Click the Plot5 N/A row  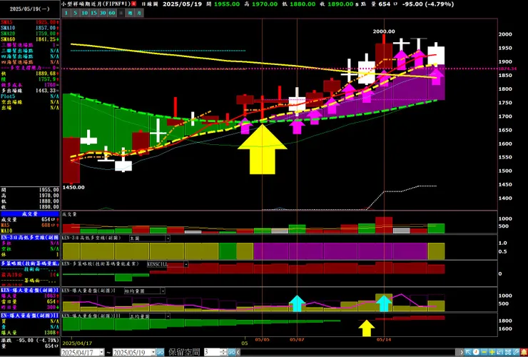30,96
